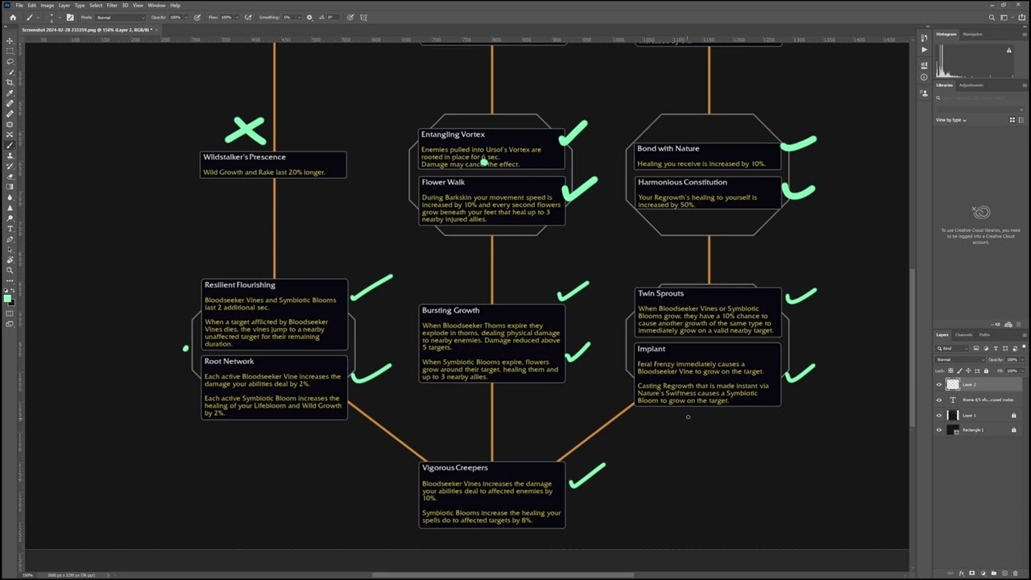This screenshot has height=580, width=1031.
Task: Expand the View by type dropdown
Action: [x=951, y=120]
